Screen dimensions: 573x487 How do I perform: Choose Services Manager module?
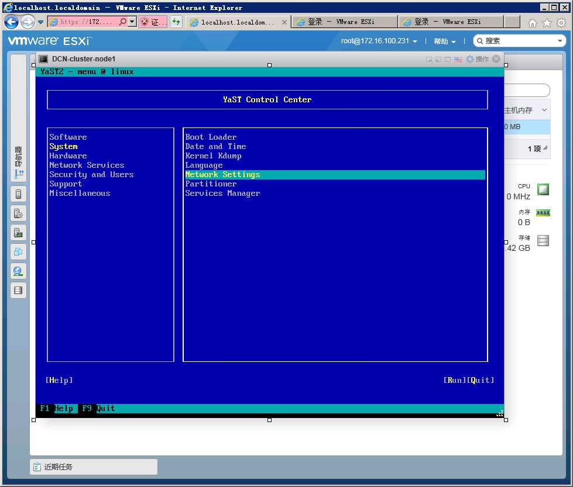coord(222,193)
